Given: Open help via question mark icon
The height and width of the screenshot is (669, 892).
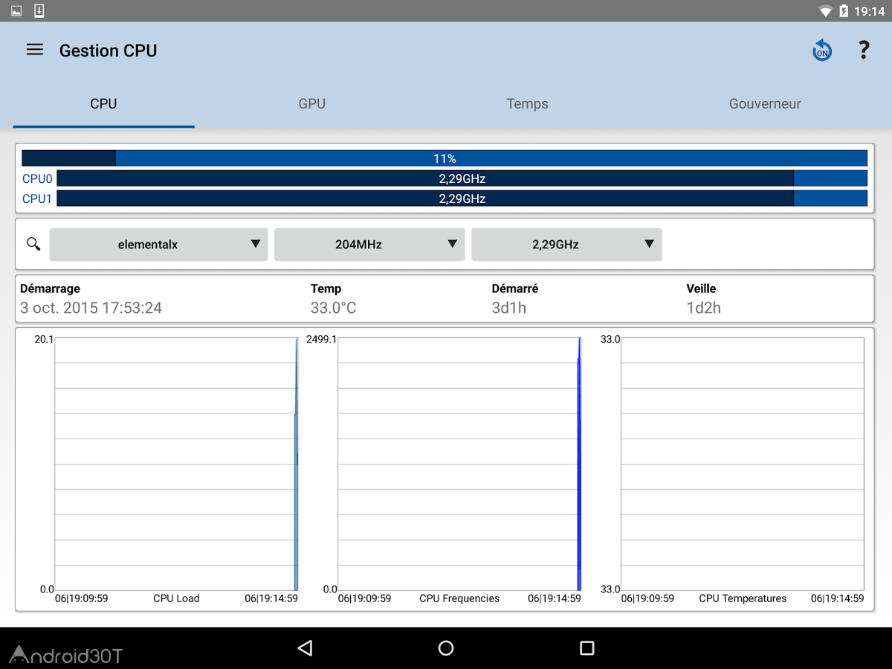Looking at the screenshot, I should click(863, 50).
